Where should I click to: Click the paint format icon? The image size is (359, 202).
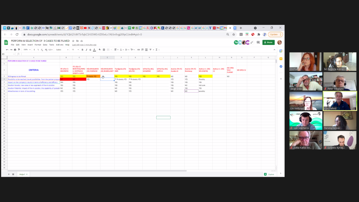pos(19,50)
